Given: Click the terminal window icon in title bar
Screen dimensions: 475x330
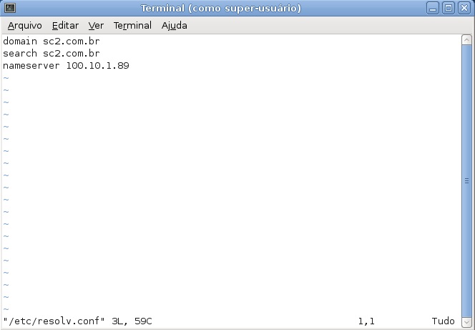Looking at the screenshot, I should pos(10,8).
